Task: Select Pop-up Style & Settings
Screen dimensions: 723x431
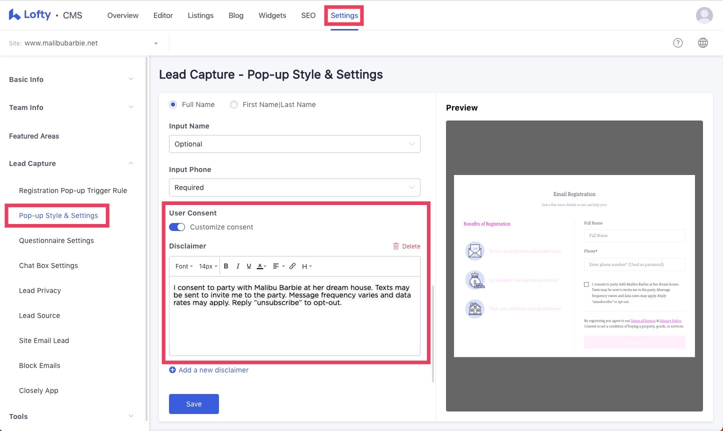Action: coord(58,215)
